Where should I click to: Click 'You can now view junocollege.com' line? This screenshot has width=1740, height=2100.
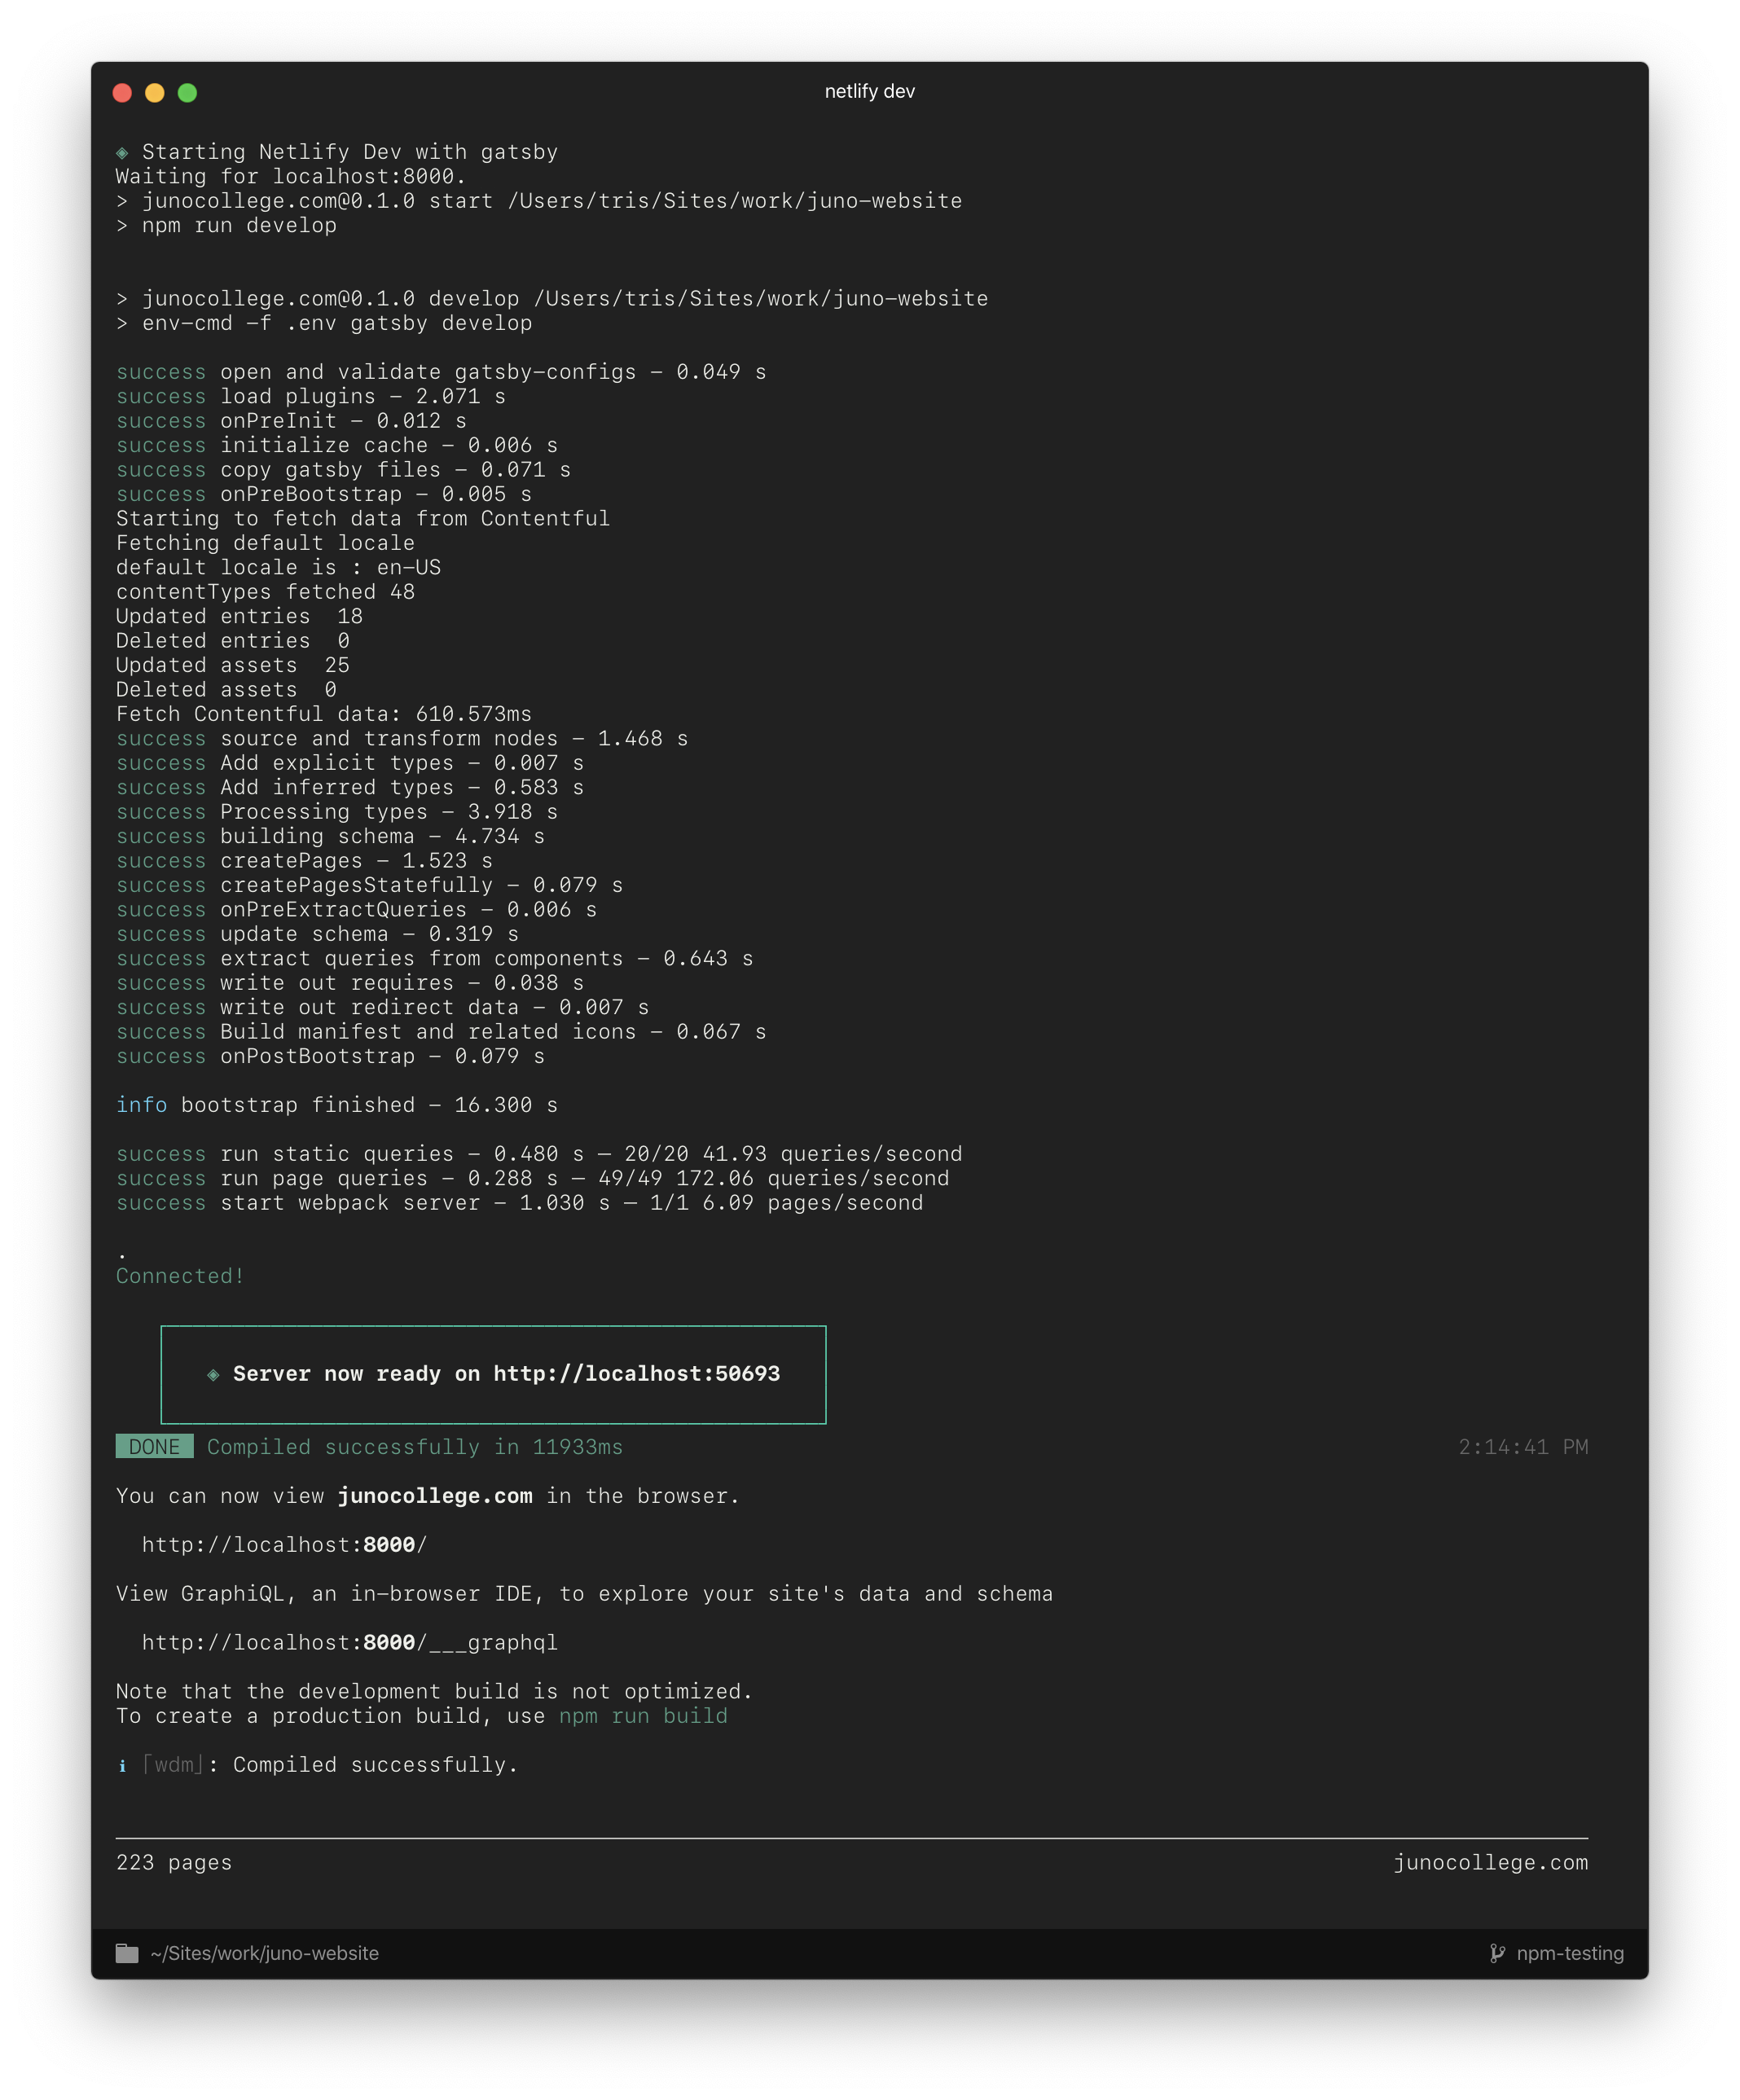point(428,1496)
